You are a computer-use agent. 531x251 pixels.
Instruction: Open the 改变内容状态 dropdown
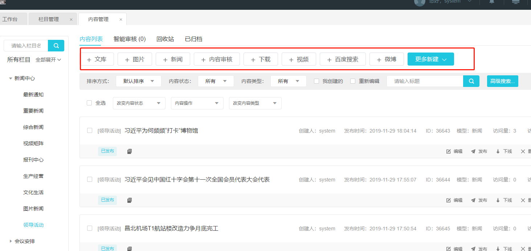[139, 103]
